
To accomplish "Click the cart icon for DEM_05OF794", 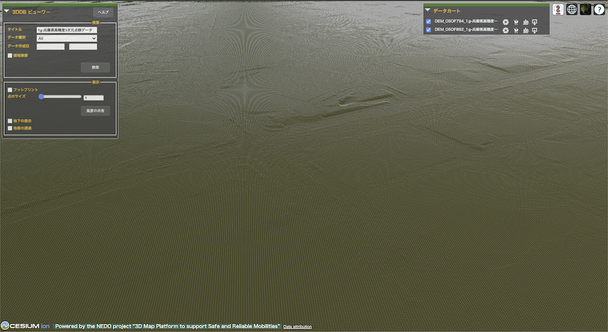I will click(515, 22).
